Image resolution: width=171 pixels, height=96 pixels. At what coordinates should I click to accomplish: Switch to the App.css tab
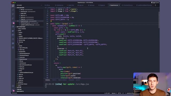80,5
